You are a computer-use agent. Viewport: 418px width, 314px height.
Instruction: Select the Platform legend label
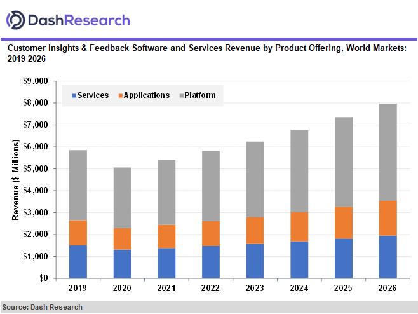click(x=200, y=96)
